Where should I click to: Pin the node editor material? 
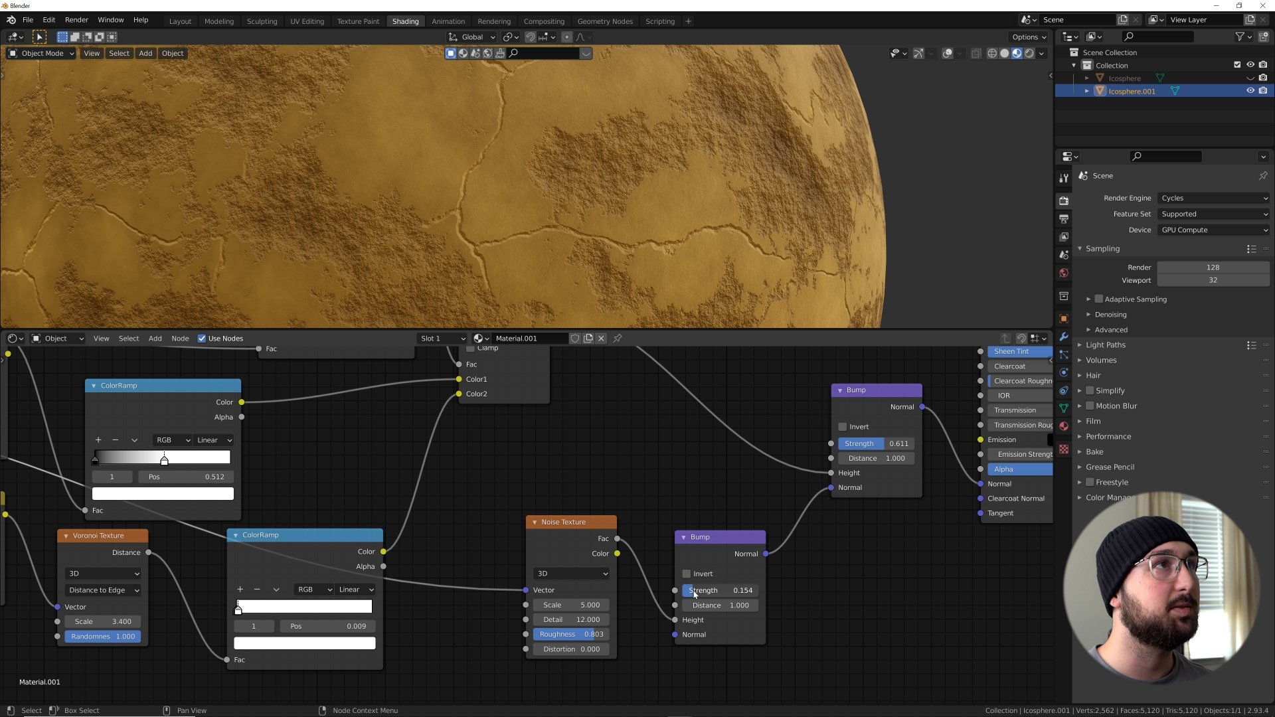[618, 339]
